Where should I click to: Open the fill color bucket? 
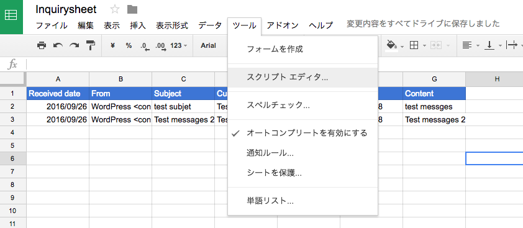pos(391,45)
